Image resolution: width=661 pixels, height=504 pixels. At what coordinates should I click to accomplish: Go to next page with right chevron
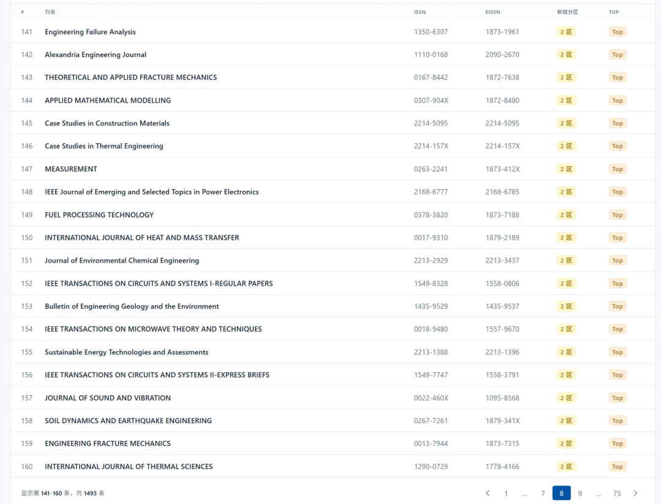pos(635,493)
